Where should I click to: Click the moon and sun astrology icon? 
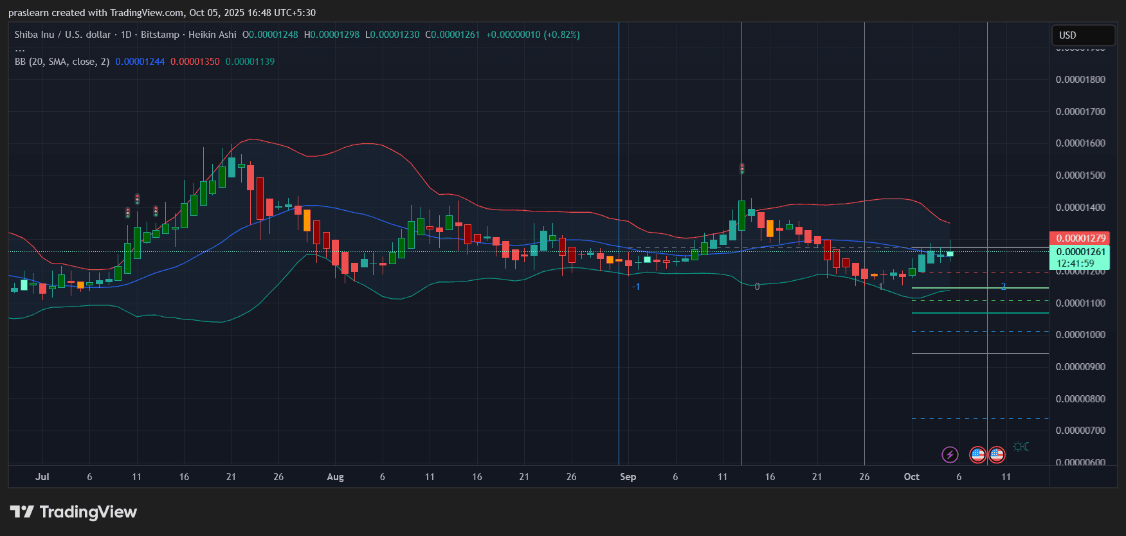point(1021,447)
